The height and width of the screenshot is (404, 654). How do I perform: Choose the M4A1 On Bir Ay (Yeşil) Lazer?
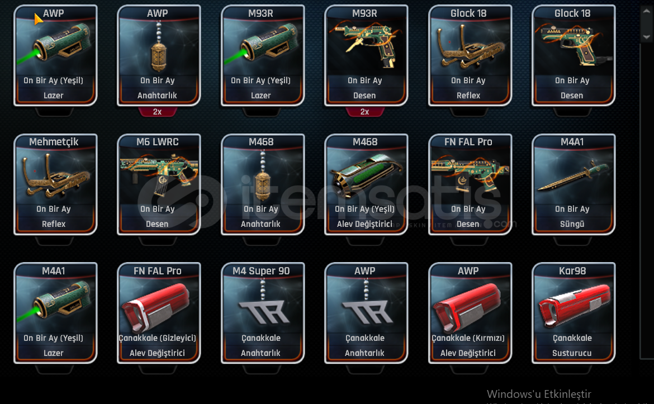tap(55, 313)
